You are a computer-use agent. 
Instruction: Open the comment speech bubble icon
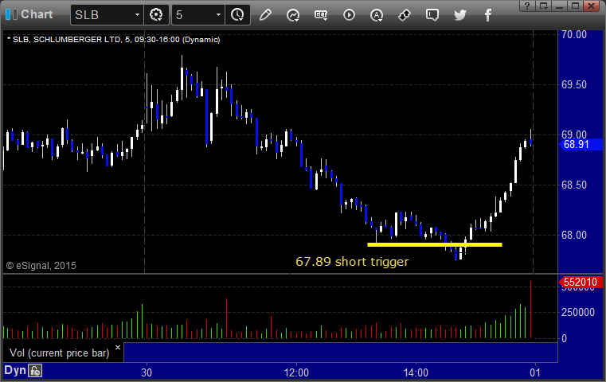[432, 15]
